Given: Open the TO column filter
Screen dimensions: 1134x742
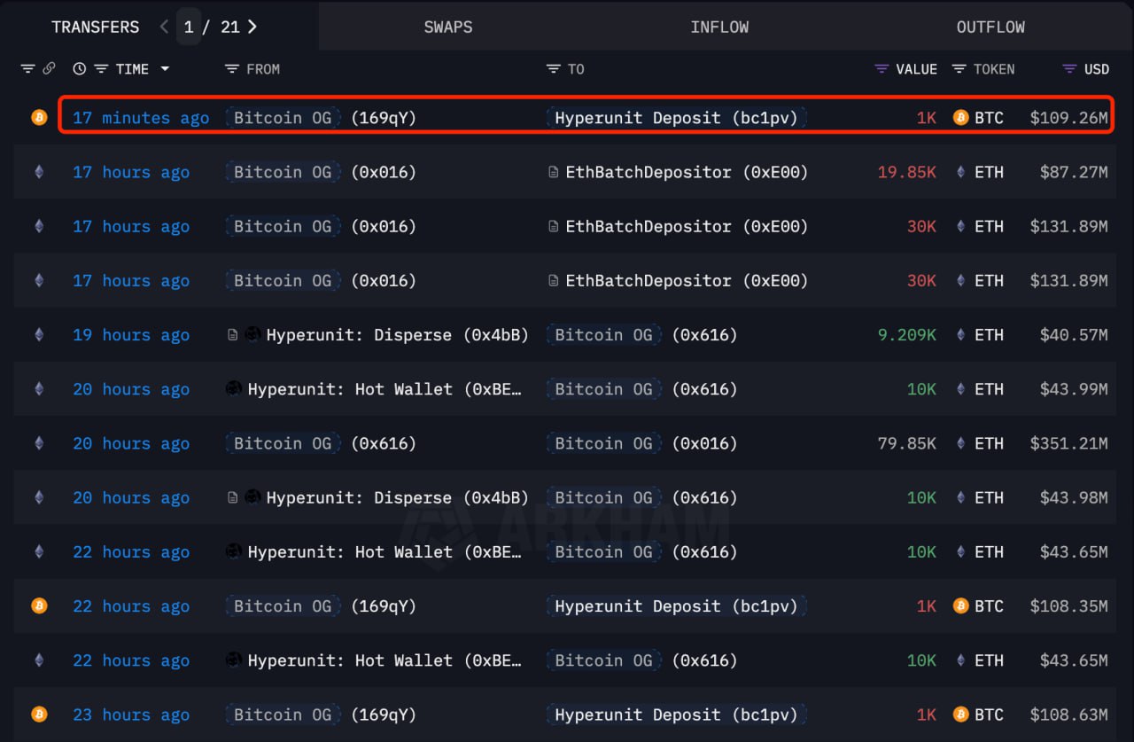Looking at the screenshot, I should coord(554,69).
